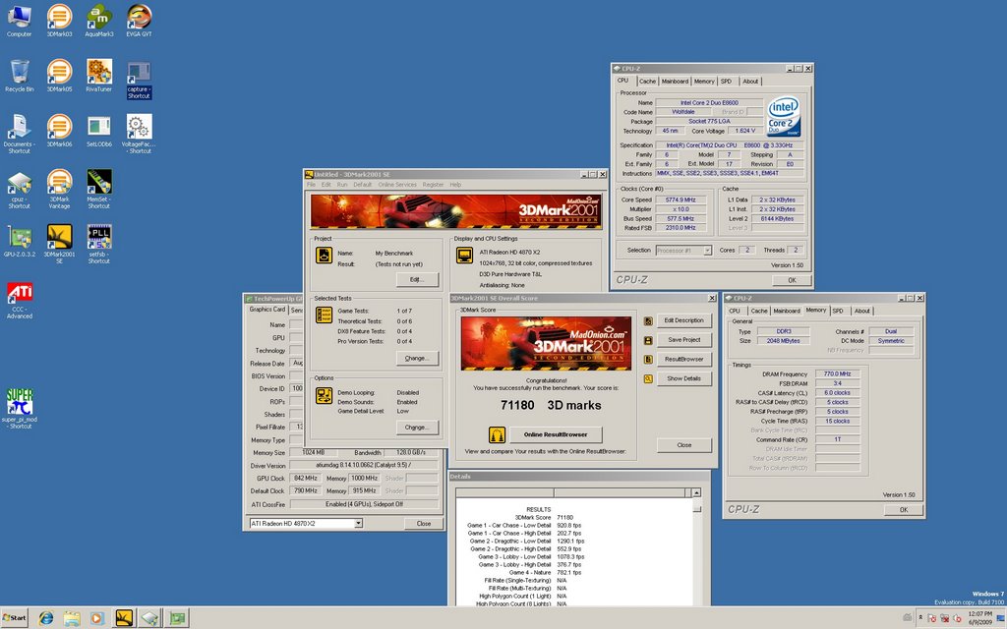Screen dimensions: 1007x629
Task: Select the RivaTuner desktop shortcut
Action: point(99,76)
